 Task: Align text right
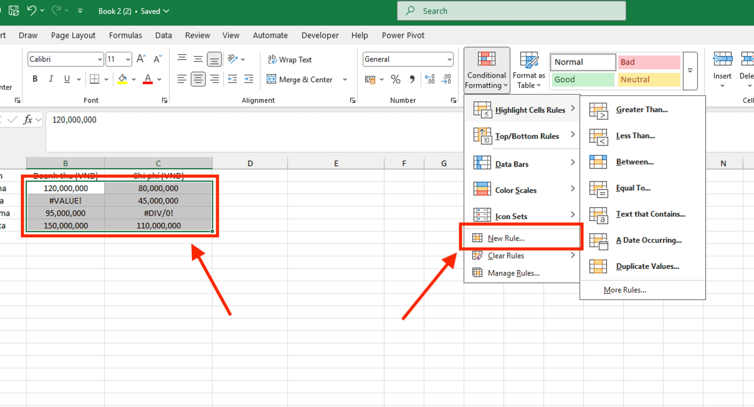pyautogui.click(x=214, y=79)
